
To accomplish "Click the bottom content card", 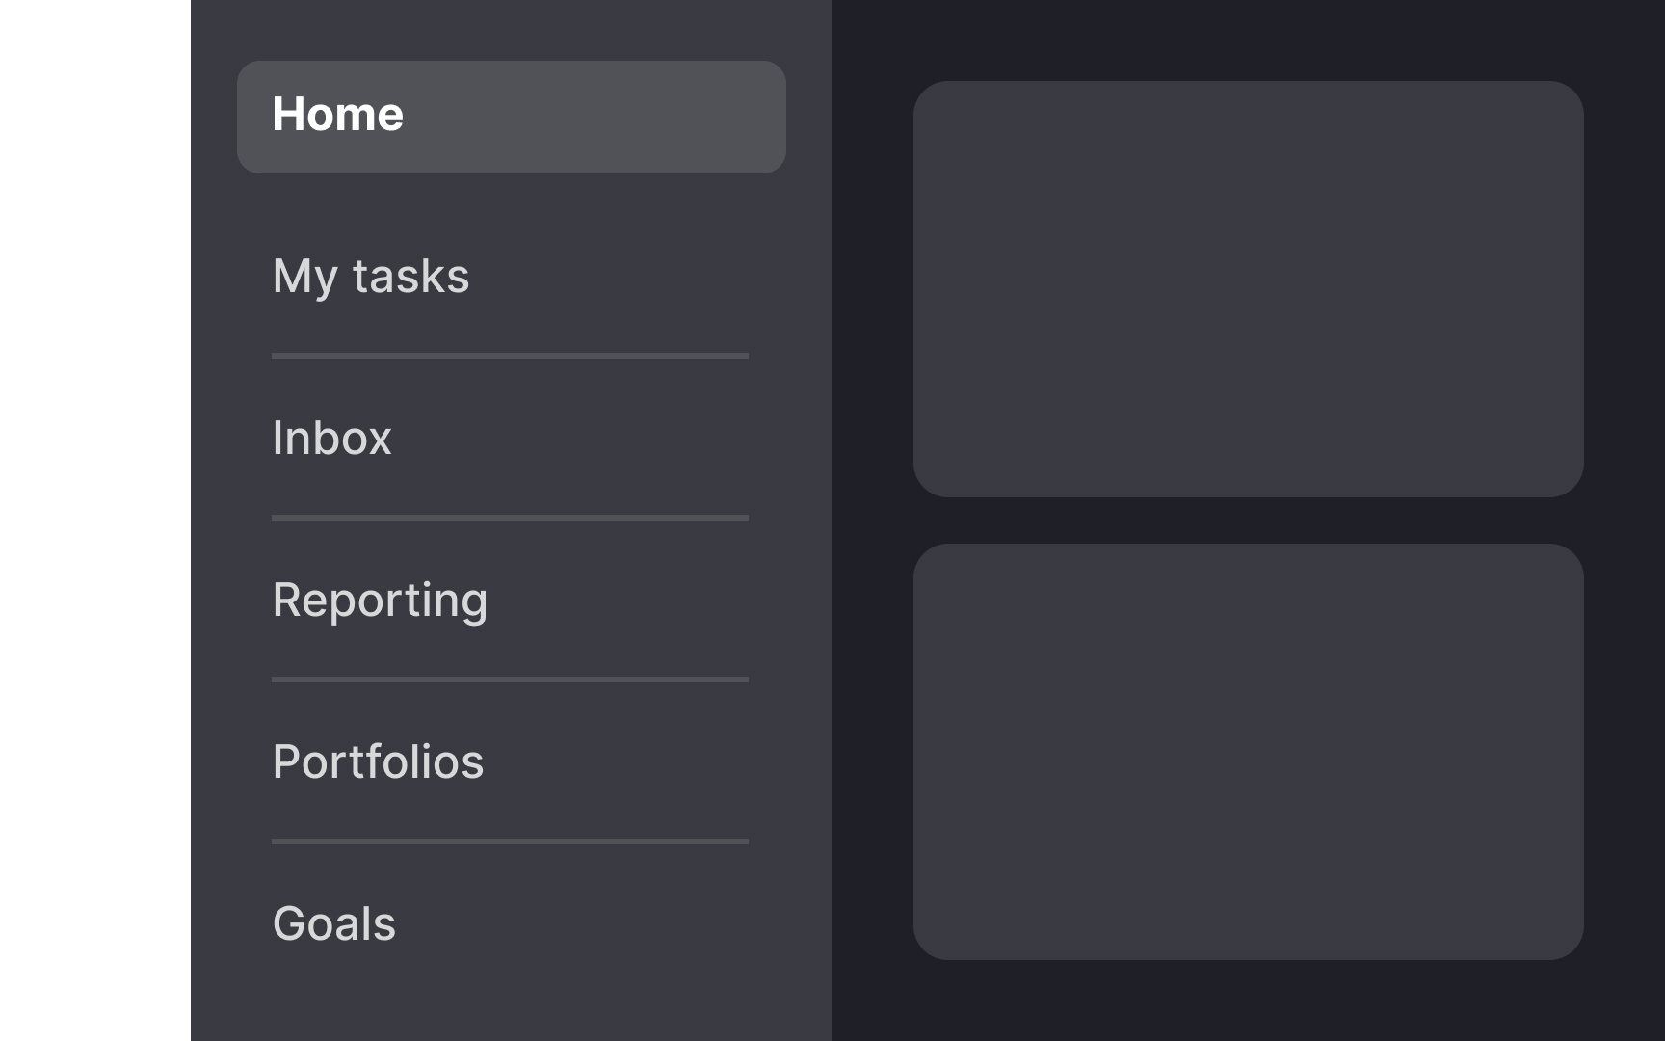I will 1250,750.
